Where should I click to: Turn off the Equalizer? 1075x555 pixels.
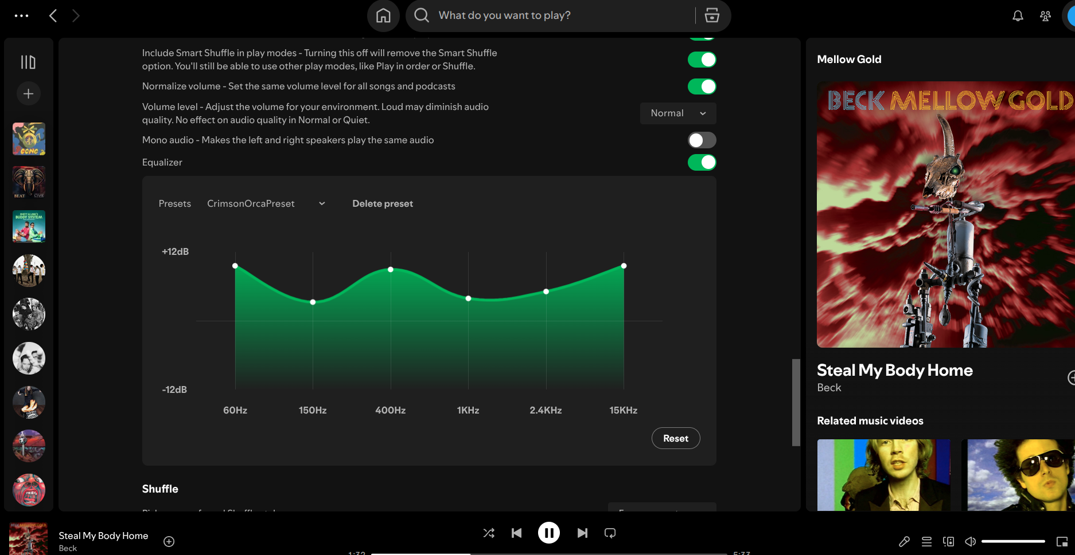tap(702, 163)
